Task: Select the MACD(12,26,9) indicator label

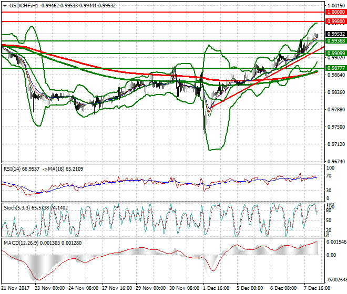Action: pyautogui.click(x=43, y=243)
